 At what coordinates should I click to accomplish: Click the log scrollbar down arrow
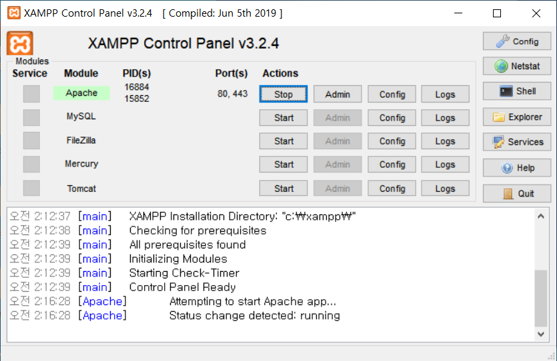coord(541,334)
